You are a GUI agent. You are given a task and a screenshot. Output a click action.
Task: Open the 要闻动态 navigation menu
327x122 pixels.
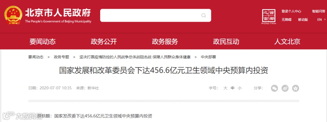coord(43,42)
